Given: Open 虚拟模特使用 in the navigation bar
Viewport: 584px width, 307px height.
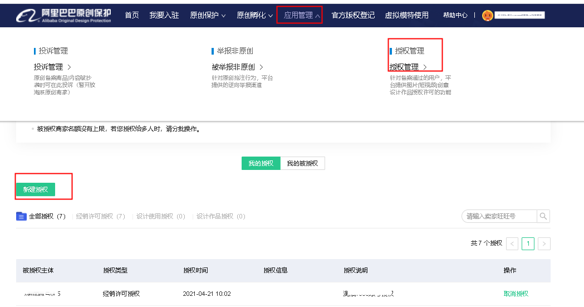Looking at the screenshot, I should tap(407, 15).
